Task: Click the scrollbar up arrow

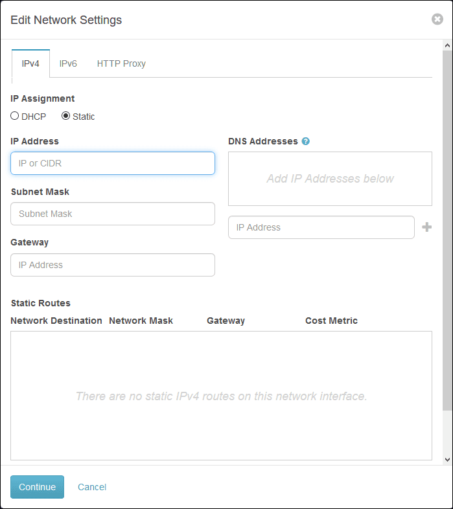Action: [x=447, y=46]
